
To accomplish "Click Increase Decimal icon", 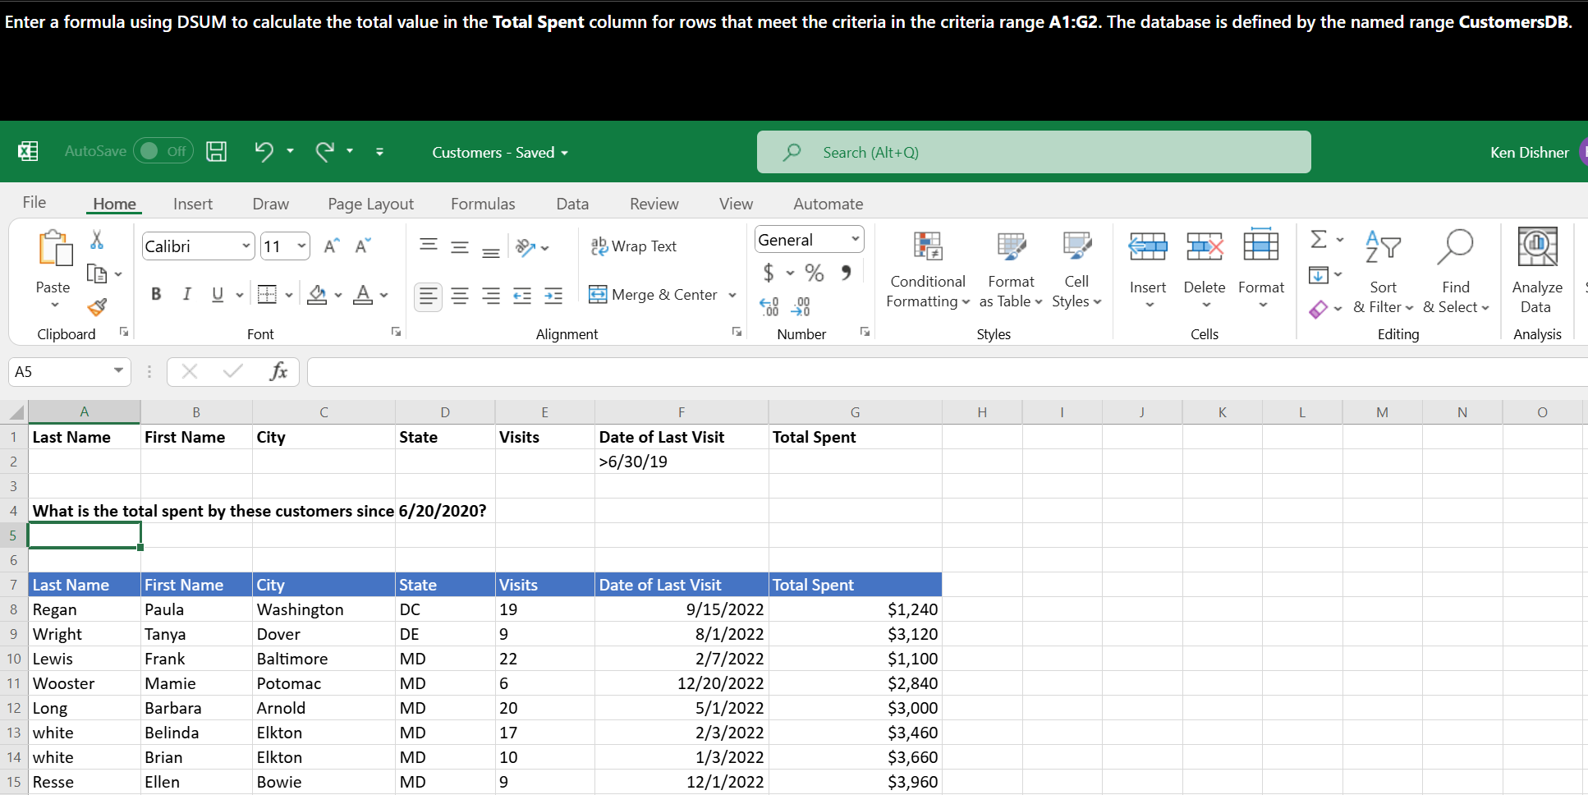I will (769, 306).
